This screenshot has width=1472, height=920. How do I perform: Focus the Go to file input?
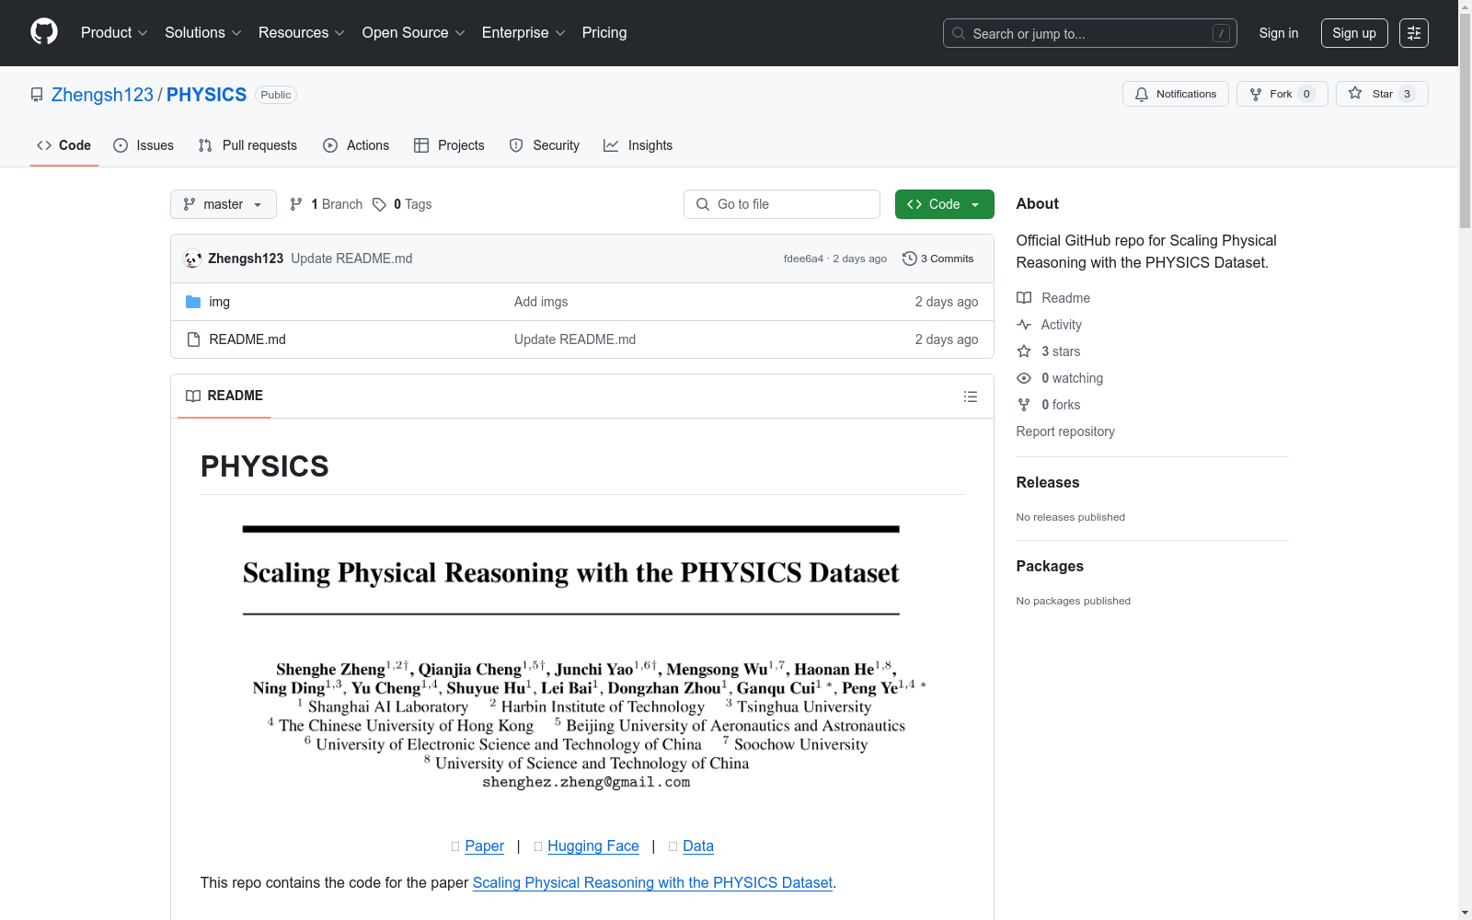coord(782,204)
